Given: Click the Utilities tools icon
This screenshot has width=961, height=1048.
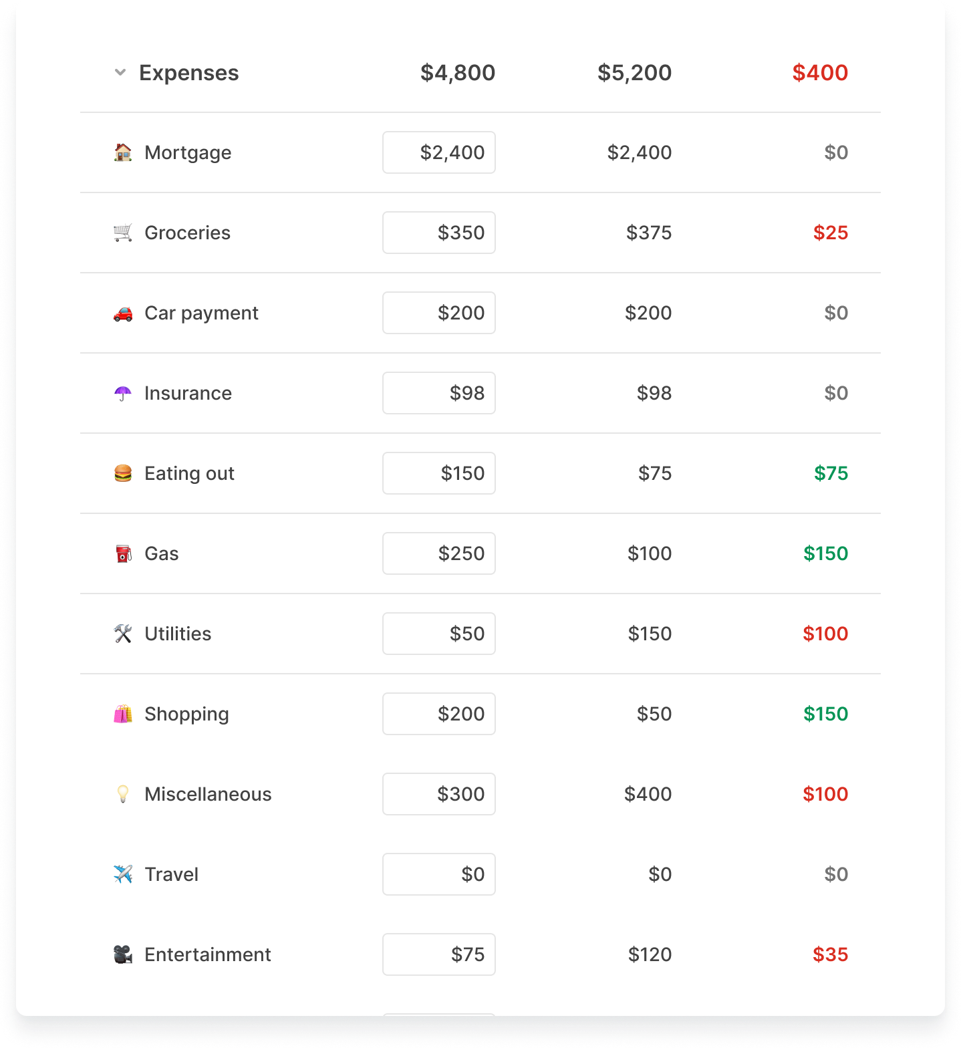Looking at the screenshot, I should tap(123, 634).
